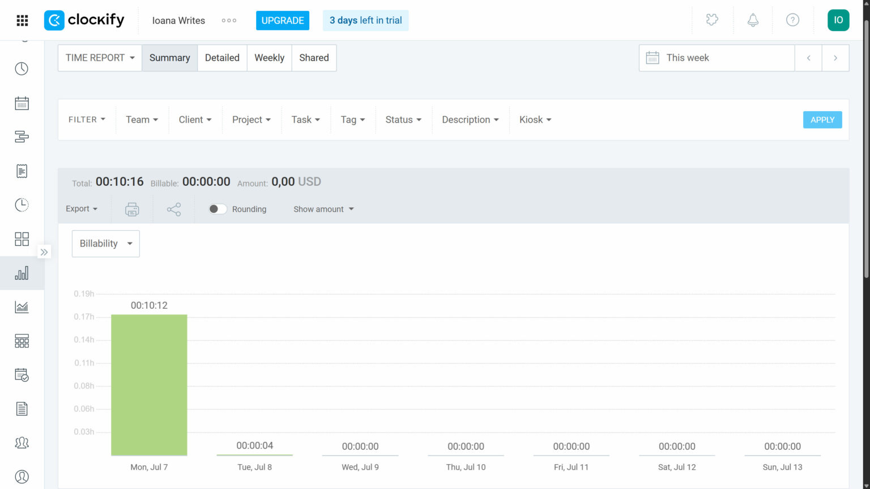Click the time tracker clock icon
This screenshot has width=870, height=489.
click(22, 69)
